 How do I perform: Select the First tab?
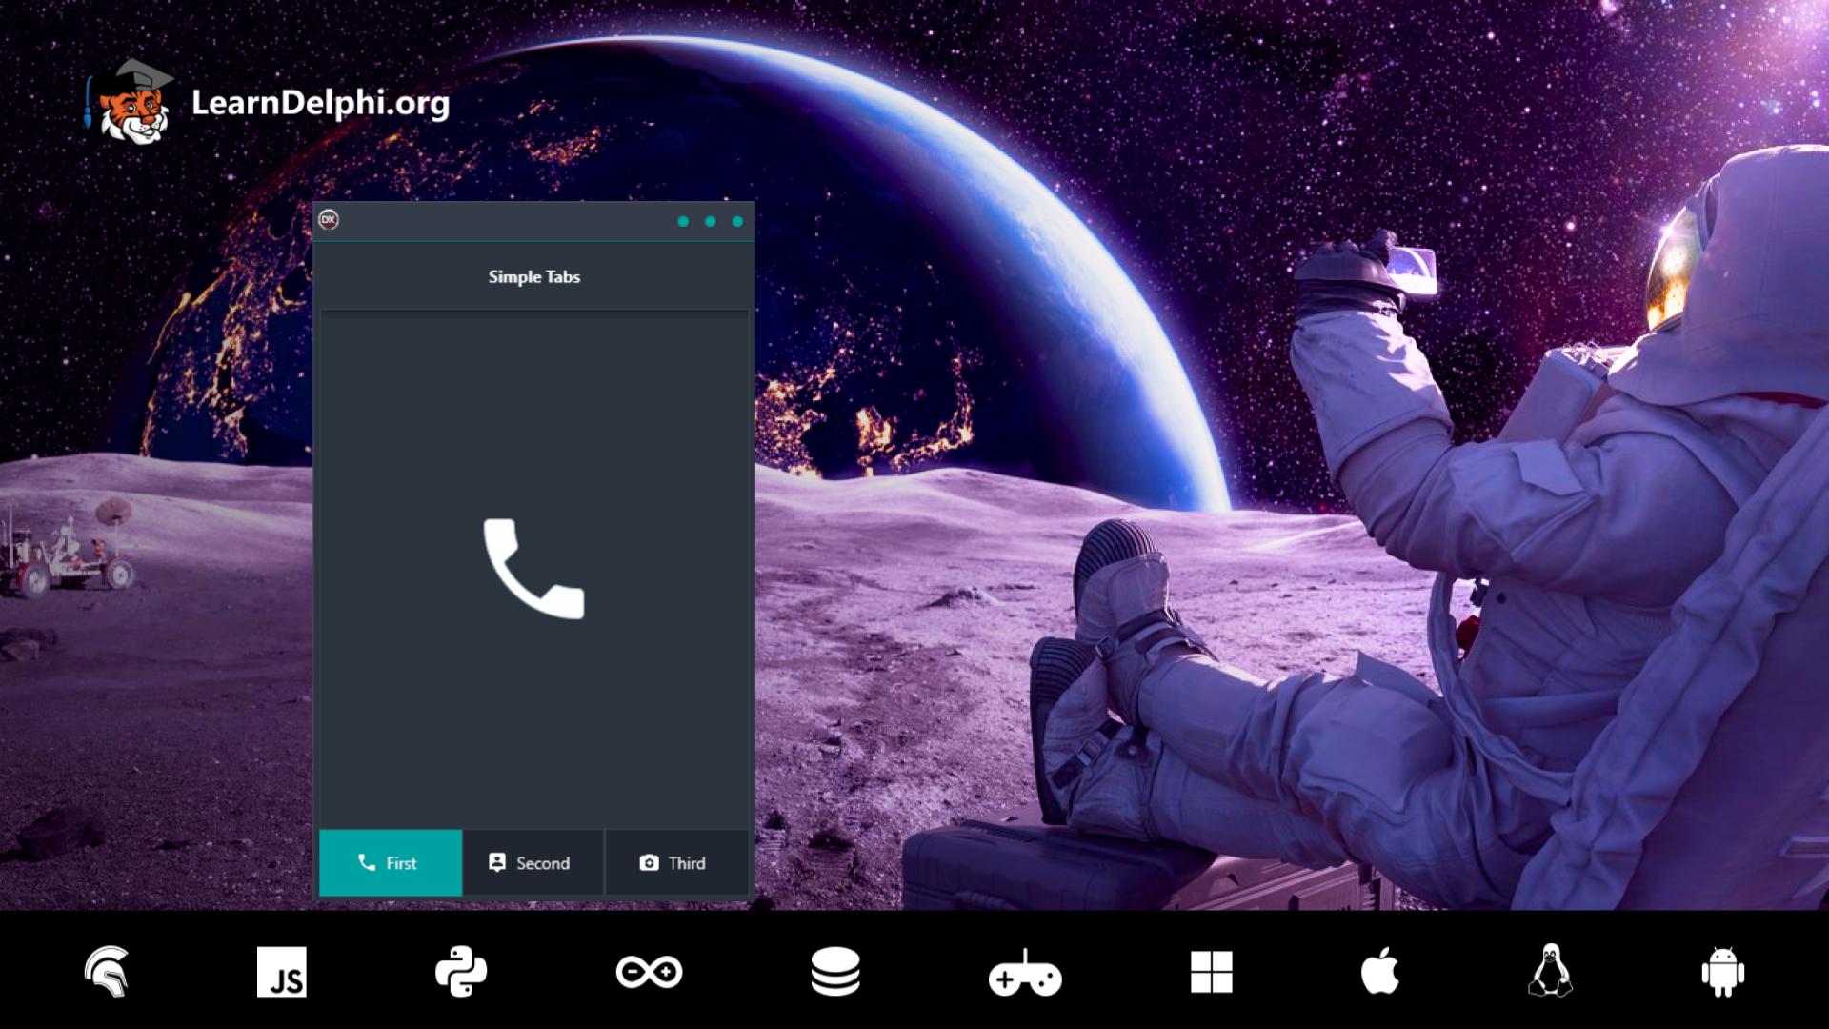391,863
